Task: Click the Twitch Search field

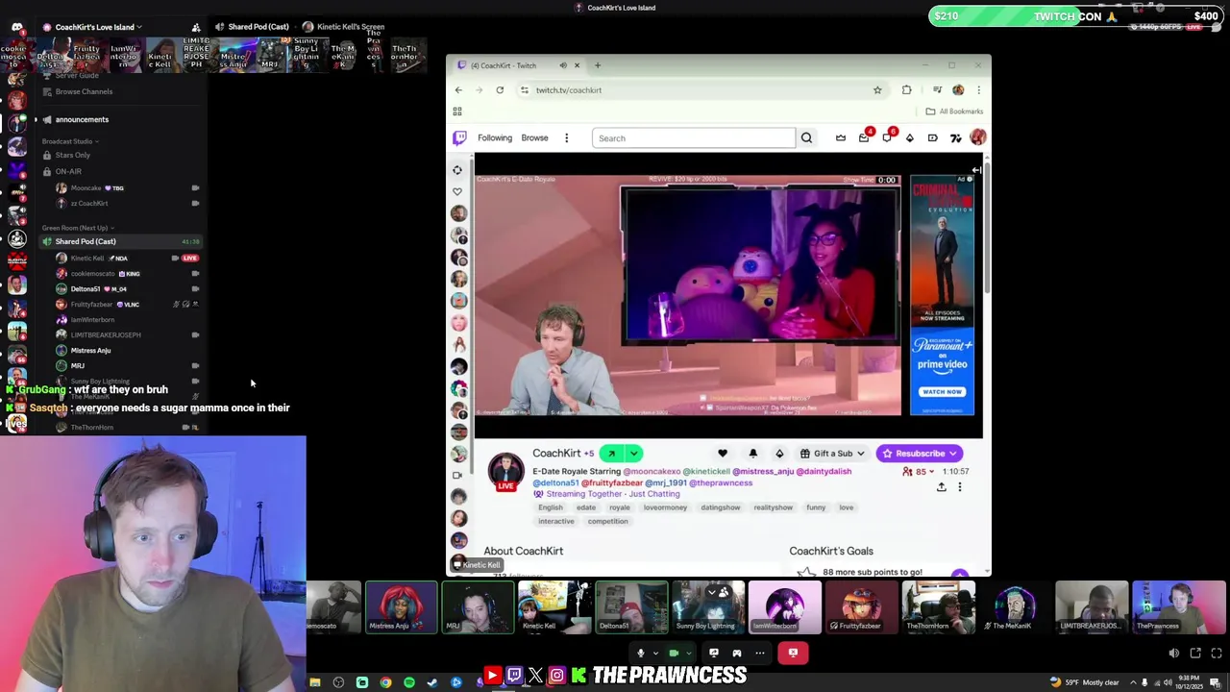Action: point(694,137)
